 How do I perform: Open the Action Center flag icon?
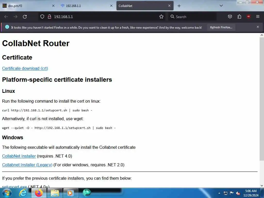(232, 193)
